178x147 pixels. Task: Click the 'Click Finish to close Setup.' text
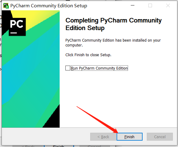(x=88, y=55)
